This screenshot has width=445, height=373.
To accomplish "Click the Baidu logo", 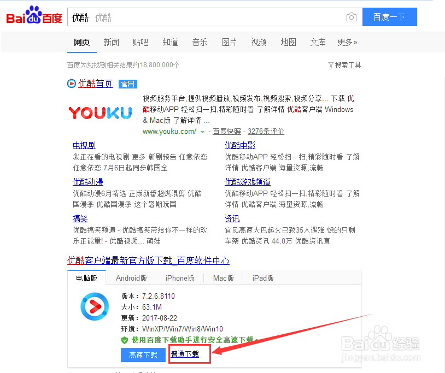I will (x=34, y=15).
